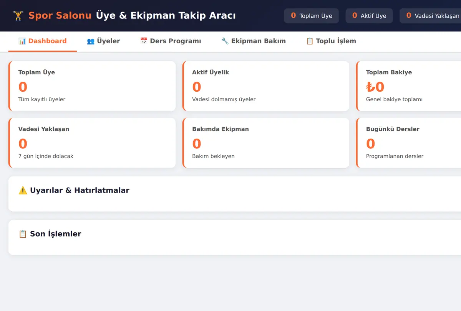Click the 'Genel bakiye toplamı' caption
Viewport: 461px width, 311px height.
[x=394, y=99]
